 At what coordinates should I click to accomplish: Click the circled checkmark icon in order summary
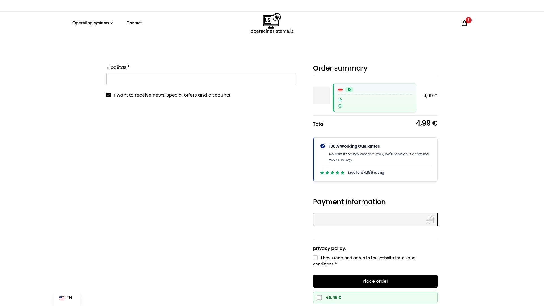(x=340, y=106)
